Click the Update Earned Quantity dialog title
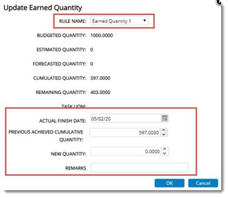 pos(43,8)
